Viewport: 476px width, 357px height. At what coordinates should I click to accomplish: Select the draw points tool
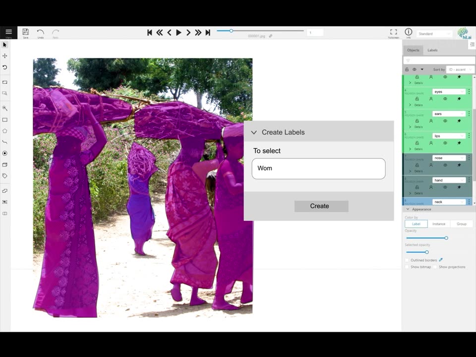pyautogui.click(x=4, y=153)
